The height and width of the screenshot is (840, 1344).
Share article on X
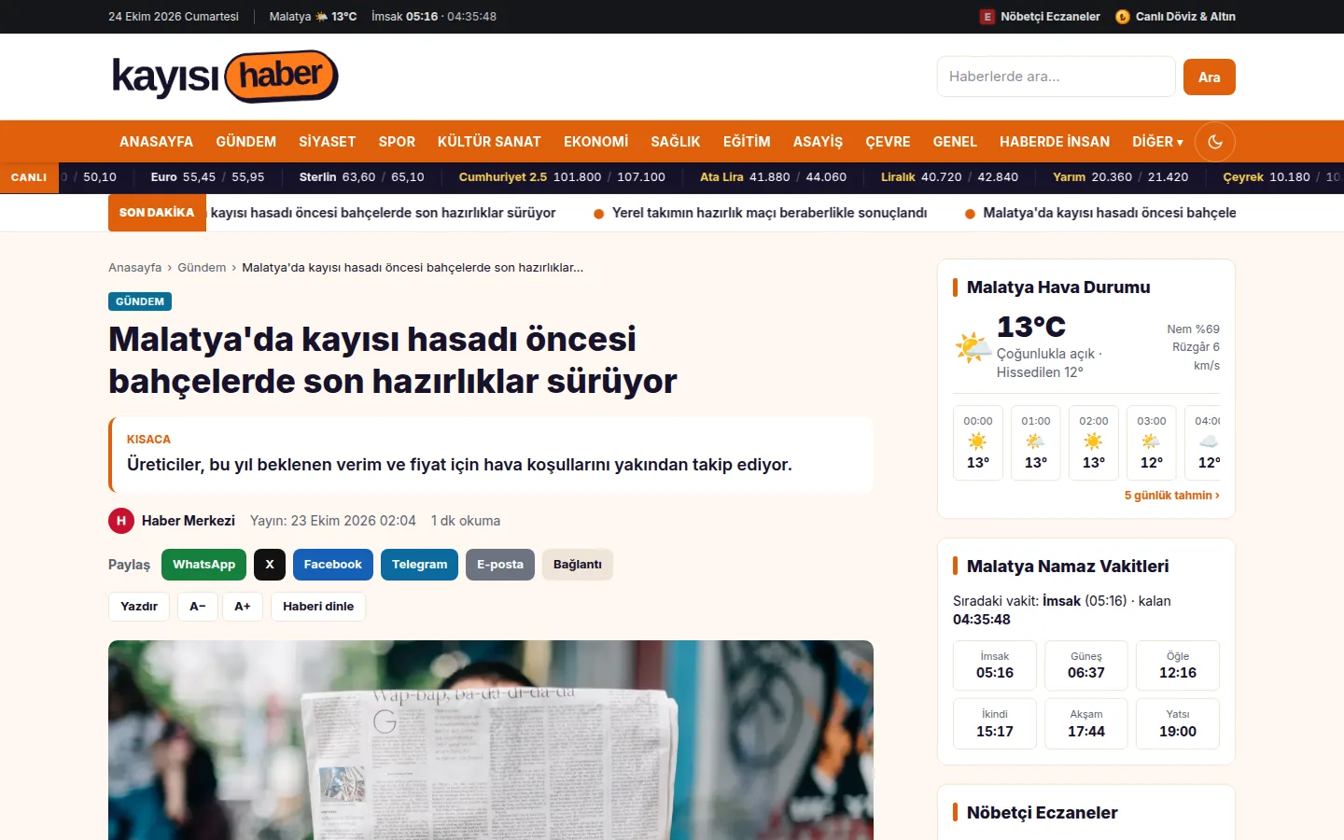[x=270, y=565]
